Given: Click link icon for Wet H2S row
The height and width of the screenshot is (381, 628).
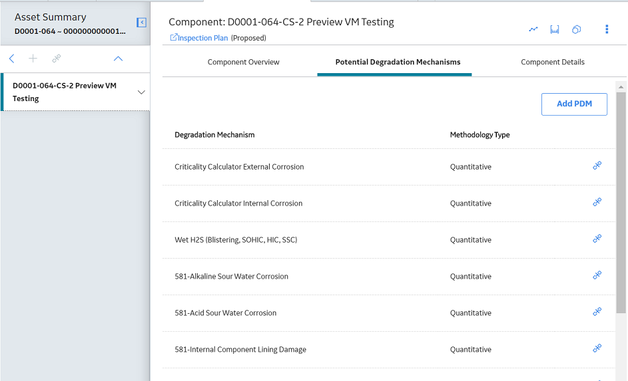Looking at the screenshot, I should click(x=597, y=239).
